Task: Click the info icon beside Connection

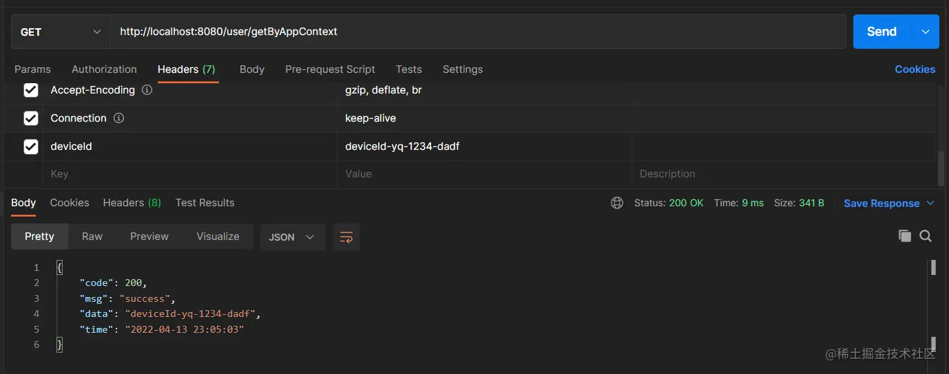Action: (118, 118)
